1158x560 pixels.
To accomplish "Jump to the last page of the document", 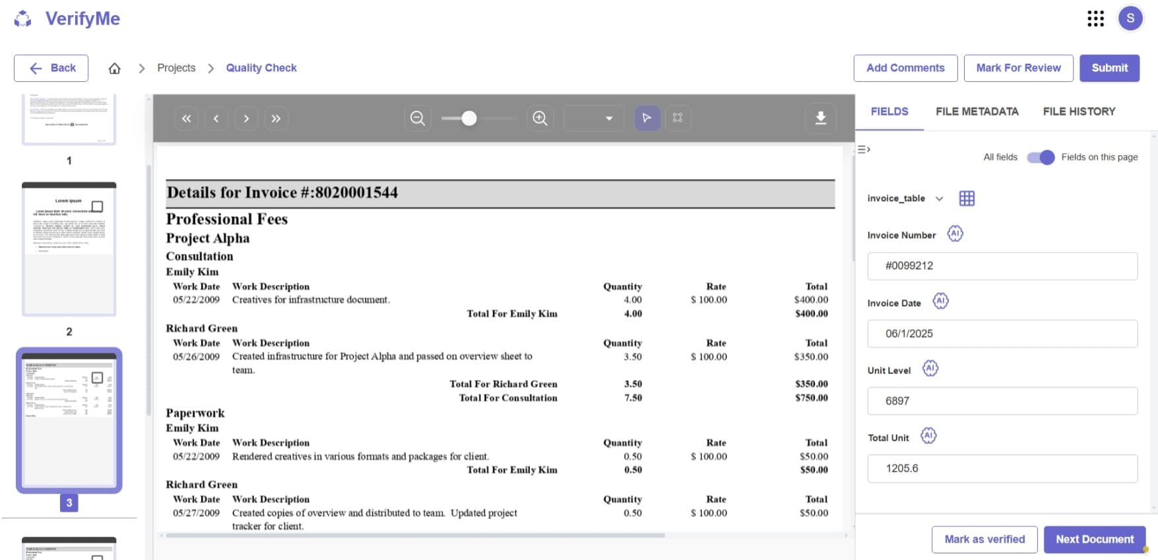I will coord(276,119).
